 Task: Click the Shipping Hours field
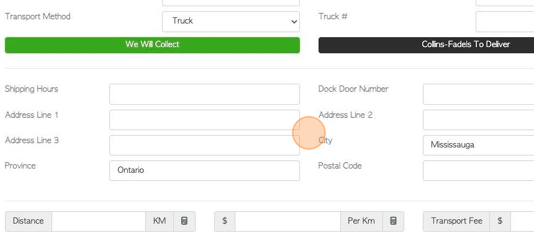coord(204,94)
